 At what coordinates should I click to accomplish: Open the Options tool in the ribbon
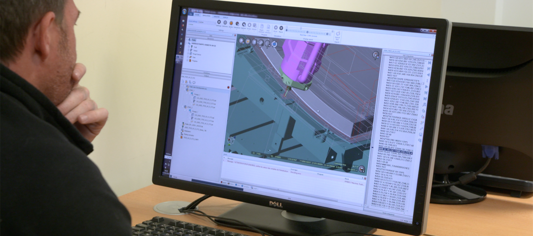point(244,24)
